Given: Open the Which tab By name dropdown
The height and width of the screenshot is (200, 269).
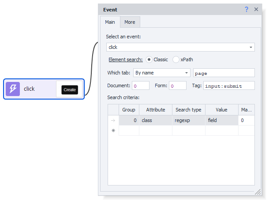Looking at the screenshot, I should pos(187,73).
